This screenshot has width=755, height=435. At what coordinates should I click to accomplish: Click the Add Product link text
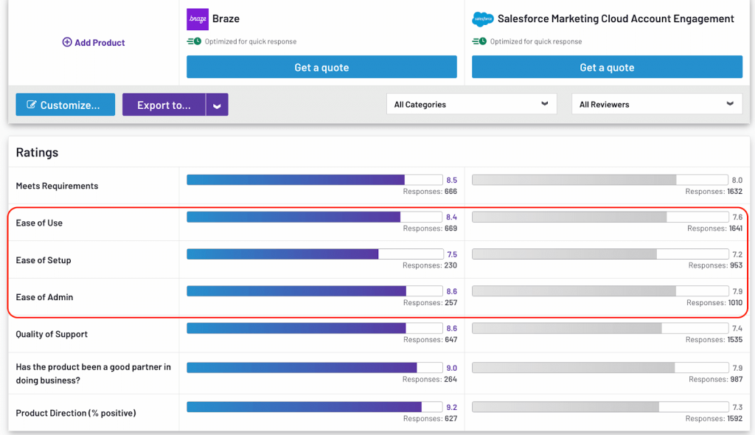pos(99,42)
